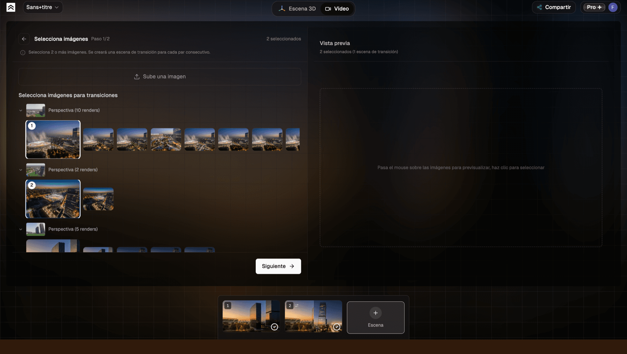Click the swap icon on scene 2 thumbnail
Image resolution: width=627 pixels, height=354 pixels.
(297, 306)
